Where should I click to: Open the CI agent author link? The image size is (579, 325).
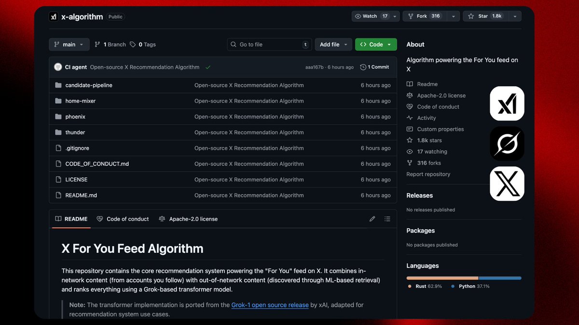tap(76, 67)
